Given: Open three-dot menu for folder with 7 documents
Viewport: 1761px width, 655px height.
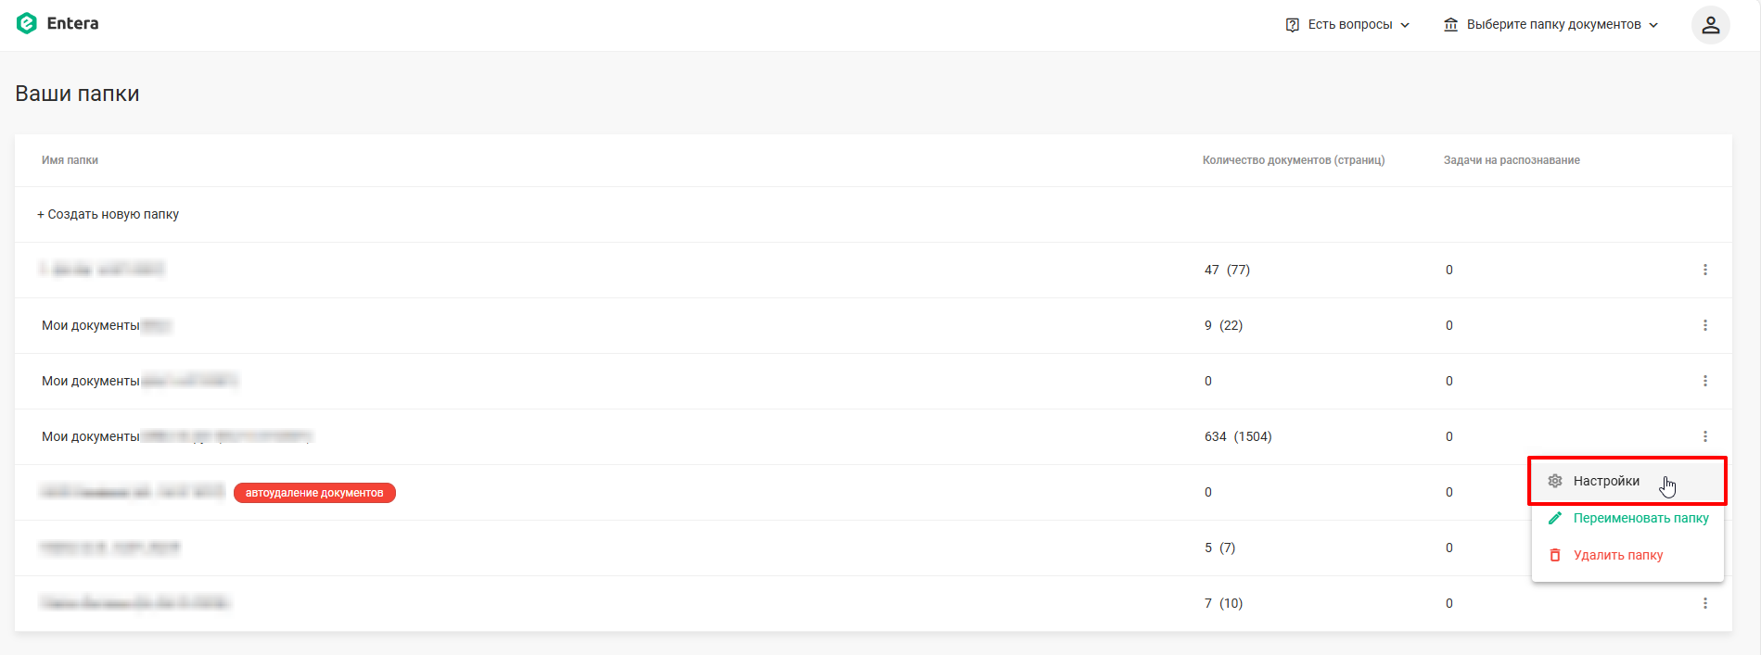Looking at the screenshot, I should 1704,603.
